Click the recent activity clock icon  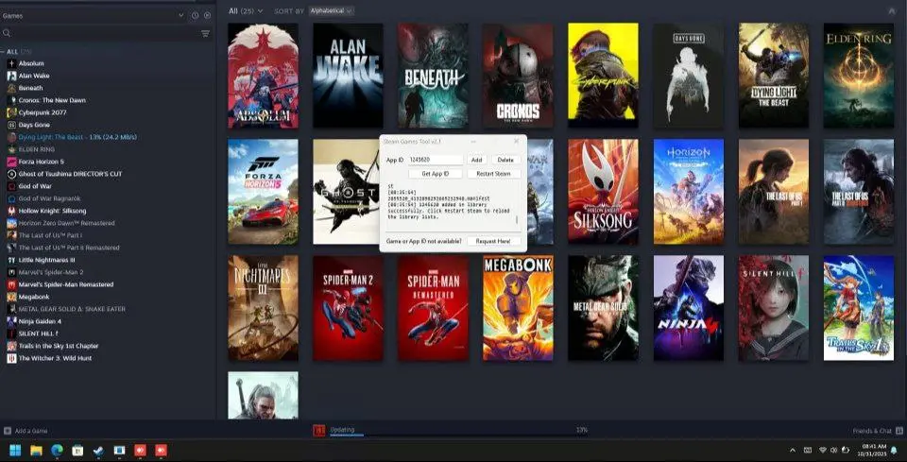(x=196, y=16)
